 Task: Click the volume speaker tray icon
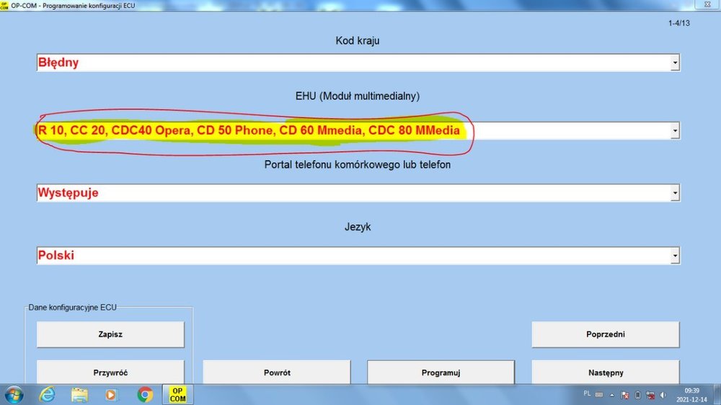point(663,395)
